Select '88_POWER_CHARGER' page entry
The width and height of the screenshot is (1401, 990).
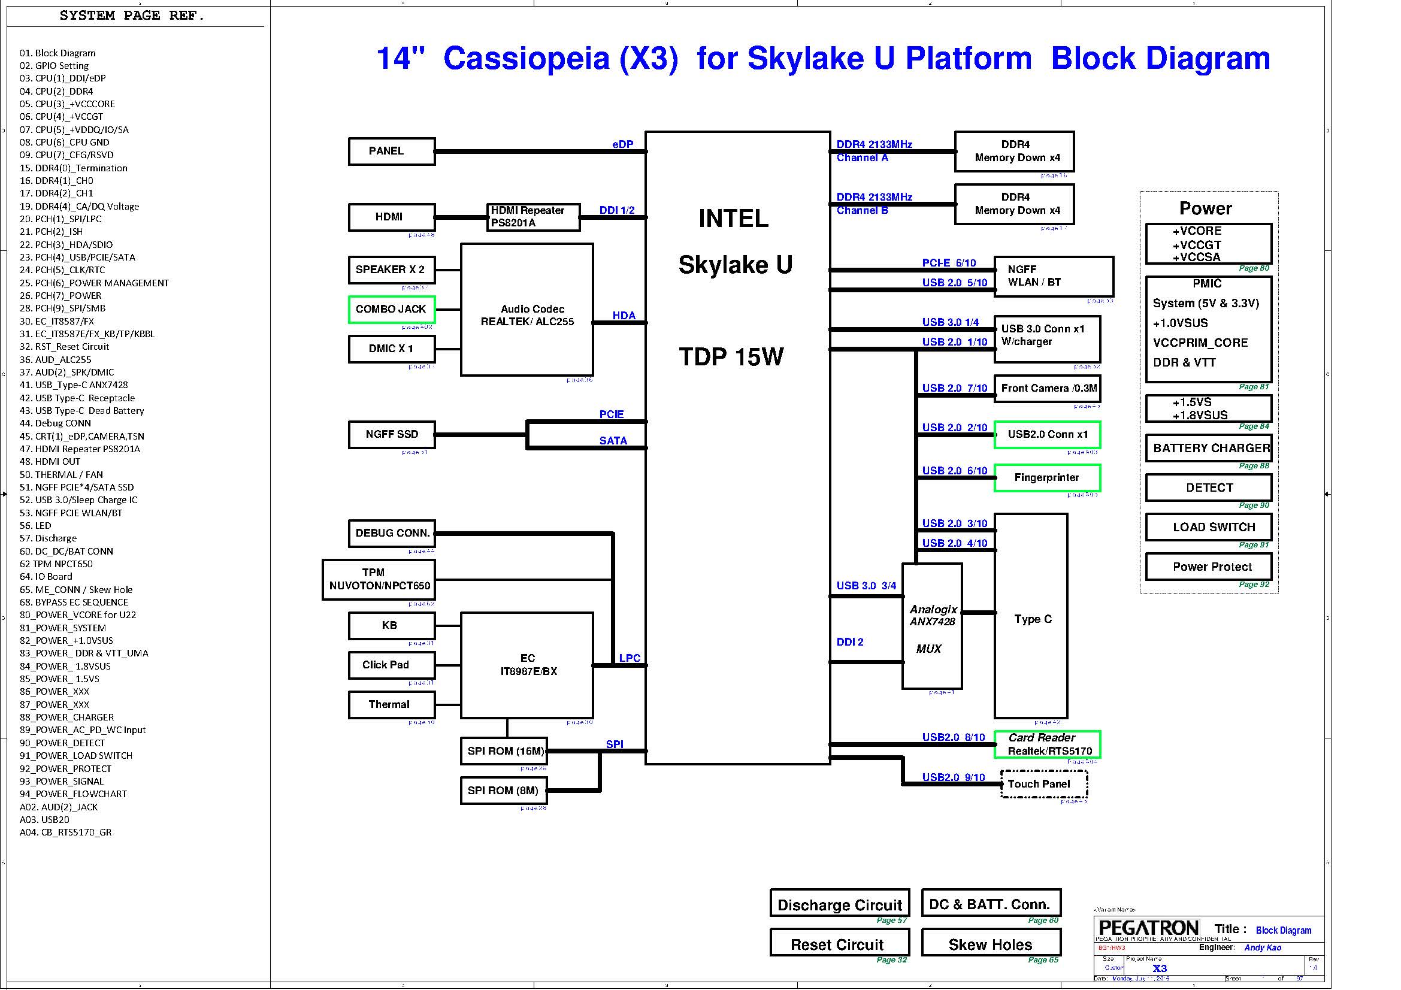pos(66,717)
